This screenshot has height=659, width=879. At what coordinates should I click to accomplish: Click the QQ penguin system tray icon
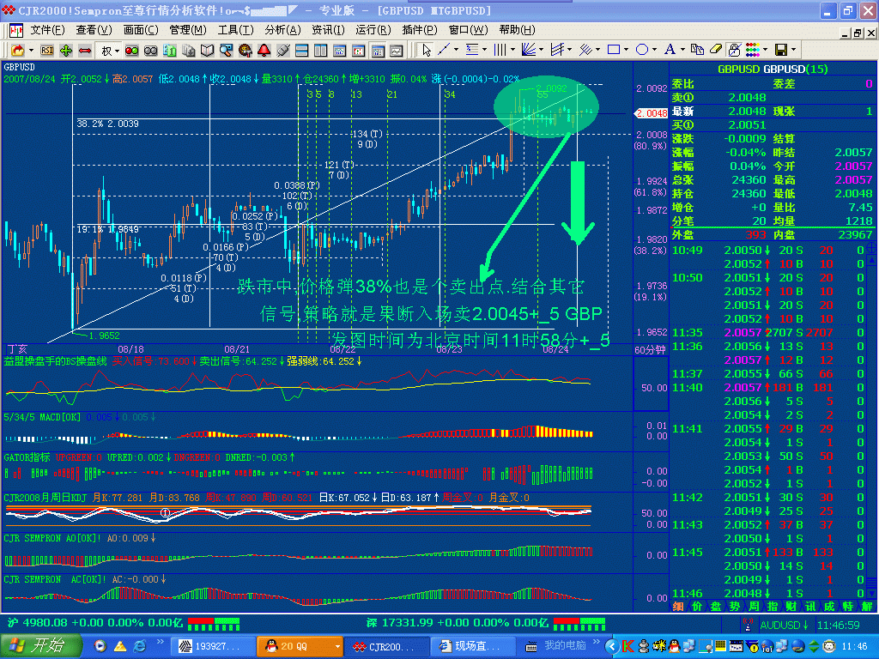pos(675,646)
